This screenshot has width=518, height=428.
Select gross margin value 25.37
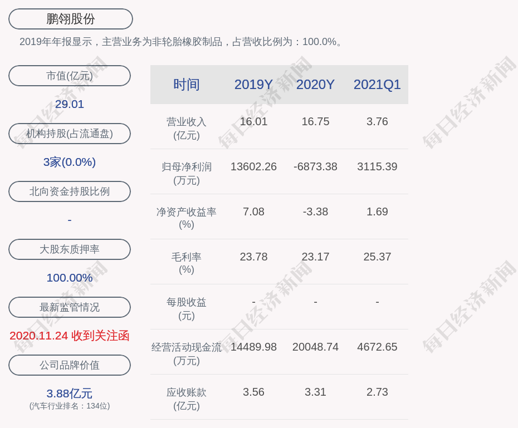tap(377, 257)
